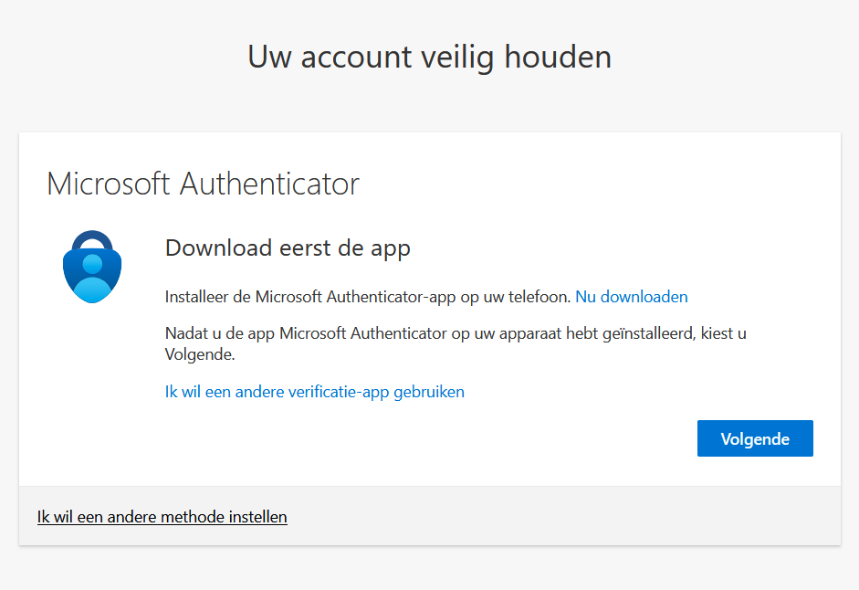Click the blue Authenticator lock icon

[x=91, y=265]
